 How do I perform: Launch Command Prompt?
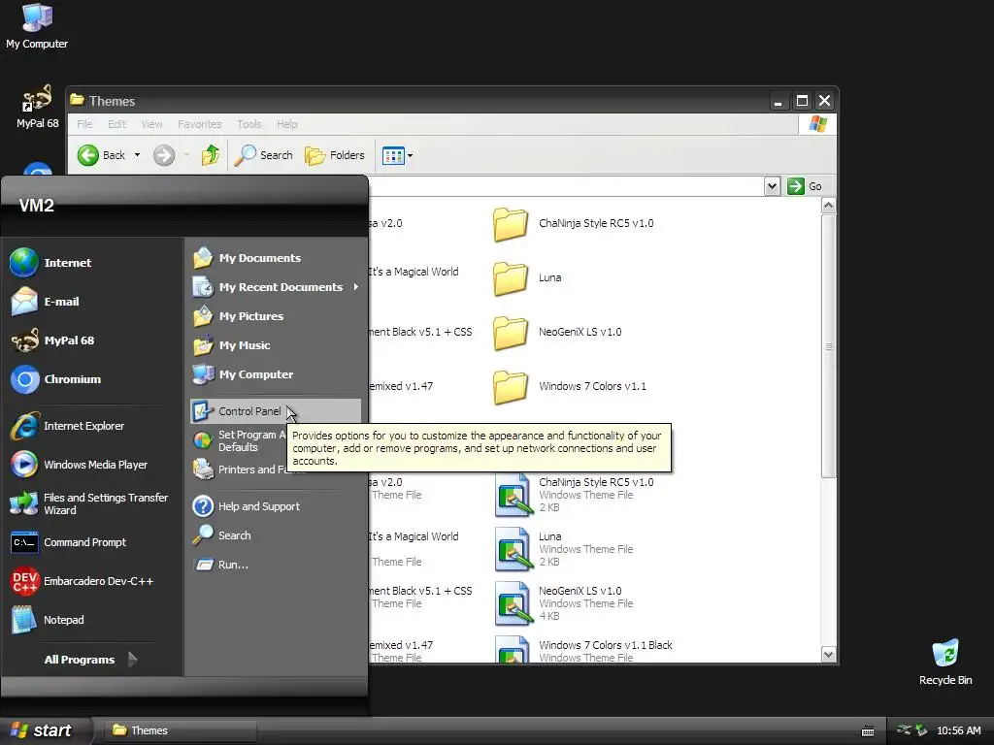click(x=92, y=542)
